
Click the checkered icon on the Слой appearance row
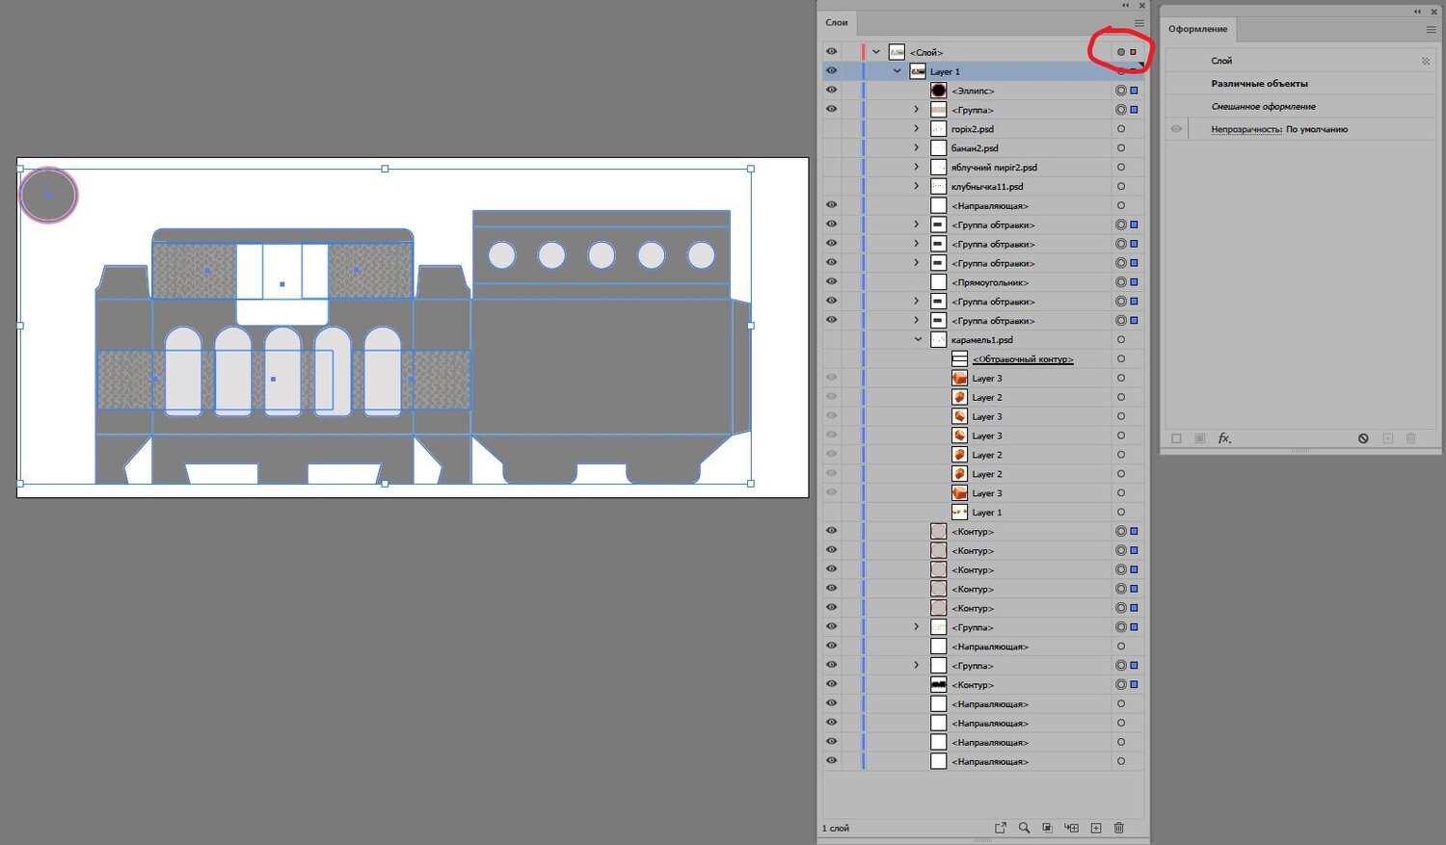click(1425, 61)
